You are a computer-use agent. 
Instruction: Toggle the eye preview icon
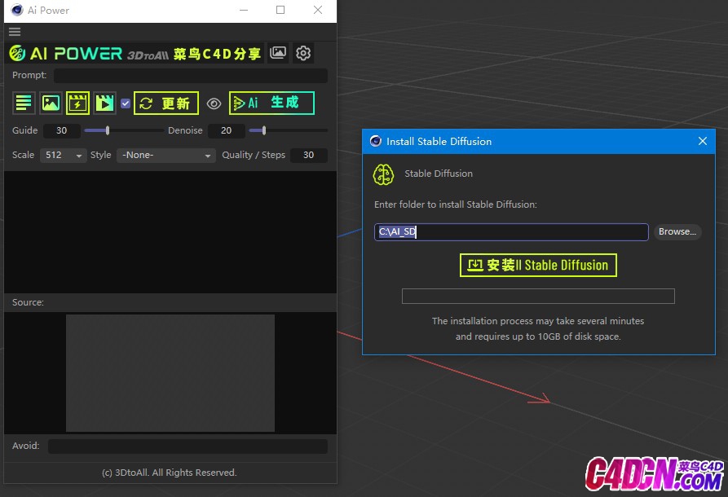[214, 103]
